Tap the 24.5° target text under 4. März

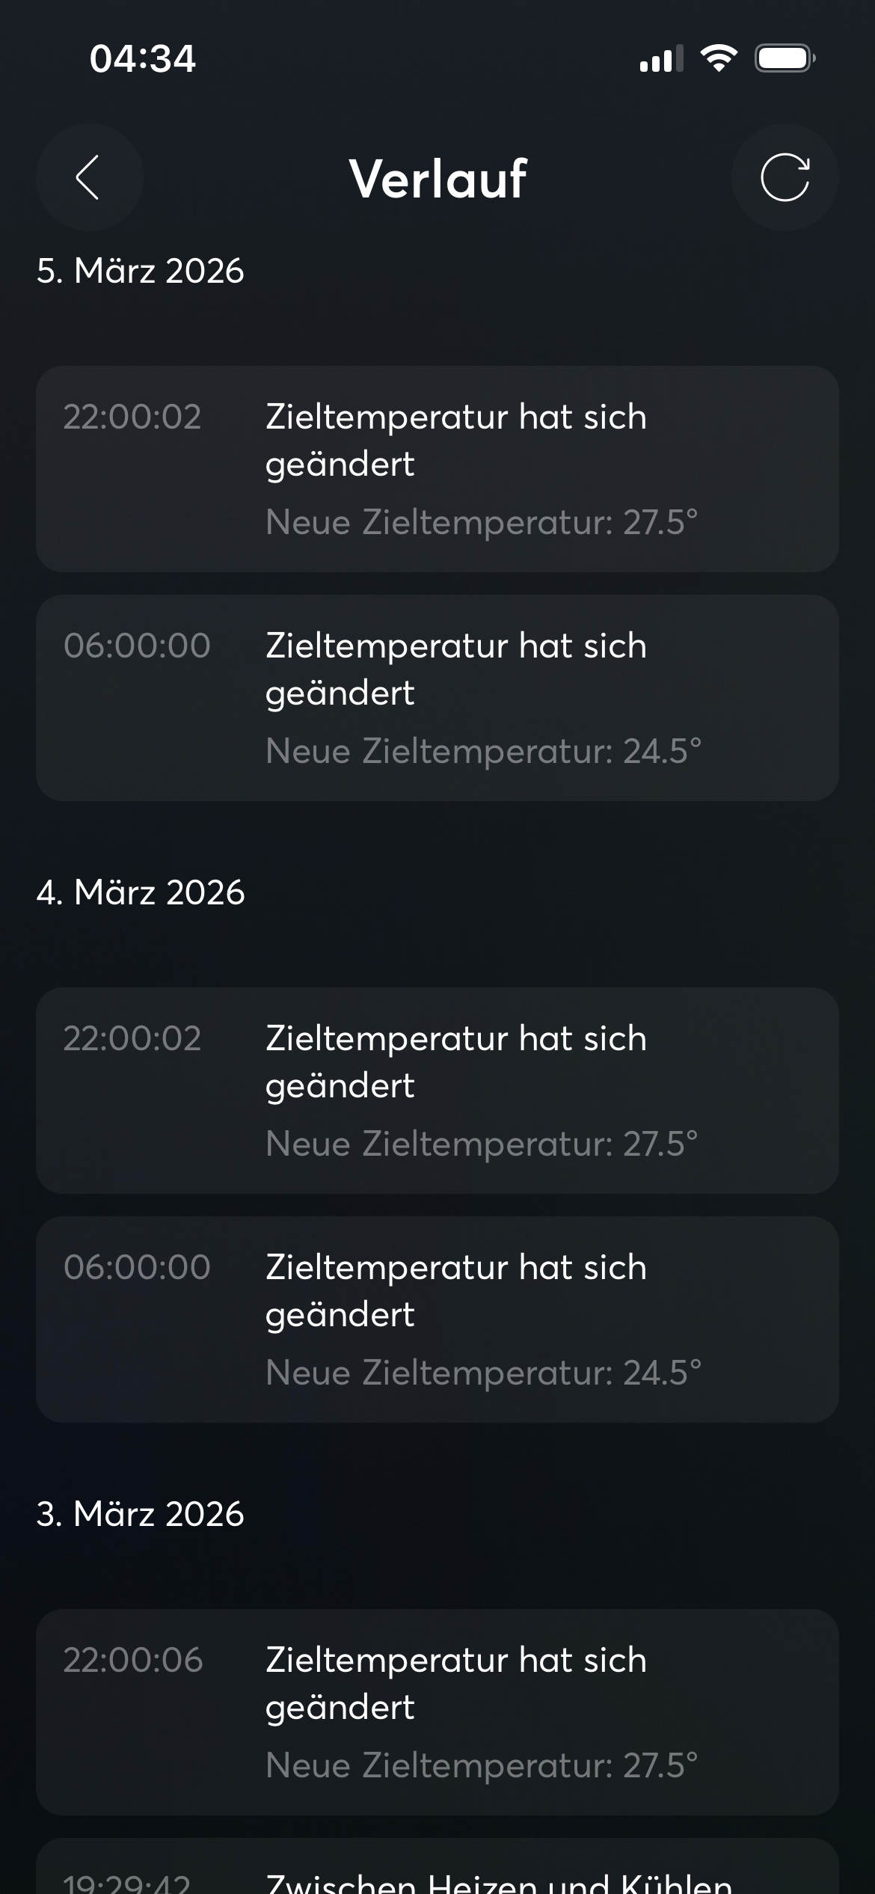click(483, 1373)
